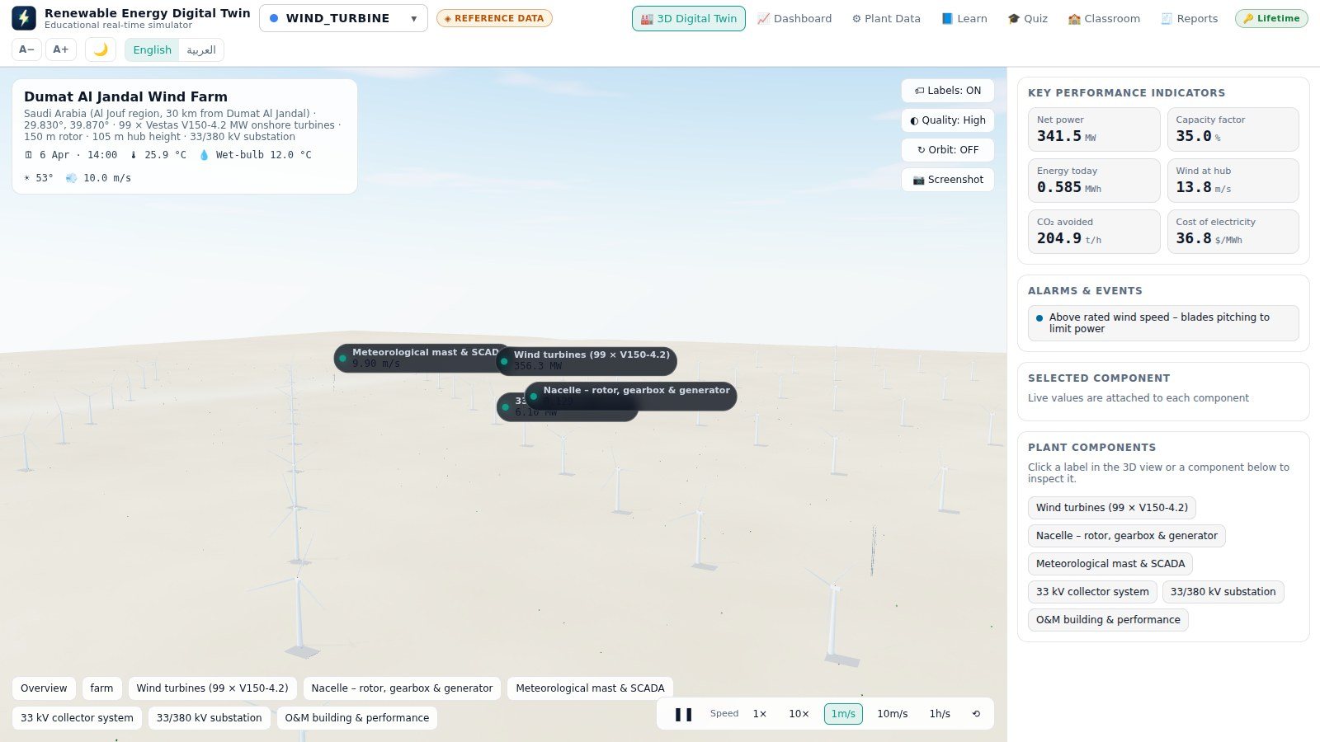1320x742 pixels.
Task: Select Overview camera view chip
Action: pos(44,688)
